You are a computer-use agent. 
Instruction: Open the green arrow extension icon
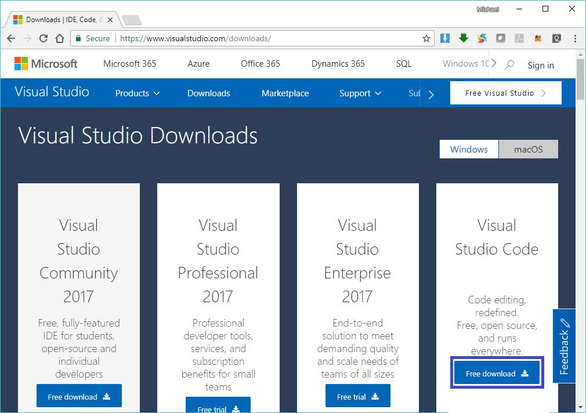click(x=464, y=38)
